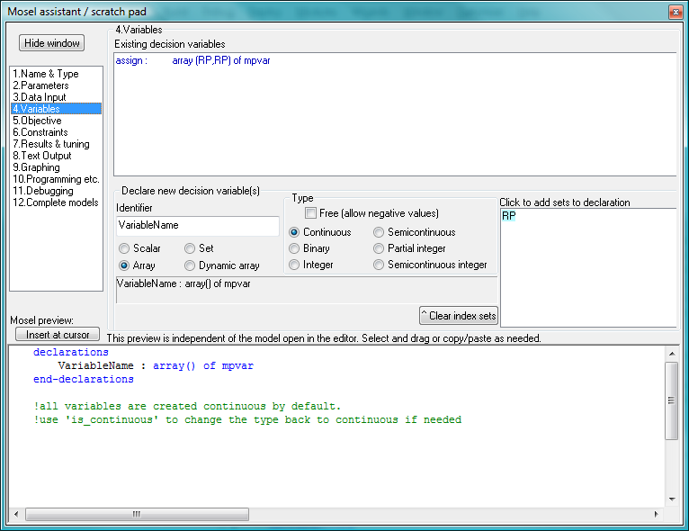Select 5.Objective in the section list

38,121
